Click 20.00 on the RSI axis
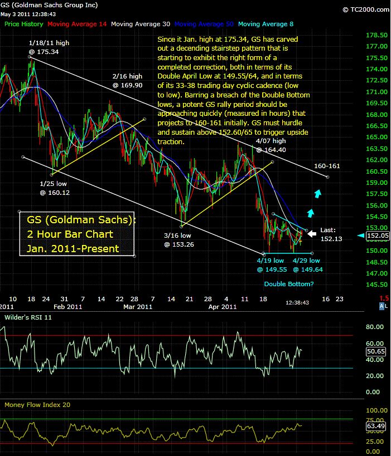This screenshot has height=456, width=391. tap(375, 376)
